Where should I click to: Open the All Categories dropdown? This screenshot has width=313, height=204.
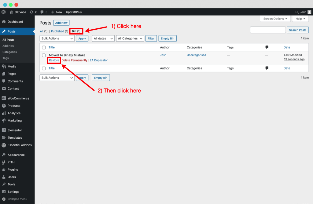[129, 38]
